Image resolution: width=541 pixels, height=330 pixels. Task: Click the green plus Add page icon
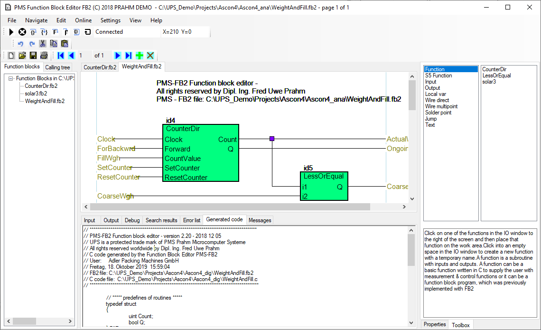click(139, 55)
